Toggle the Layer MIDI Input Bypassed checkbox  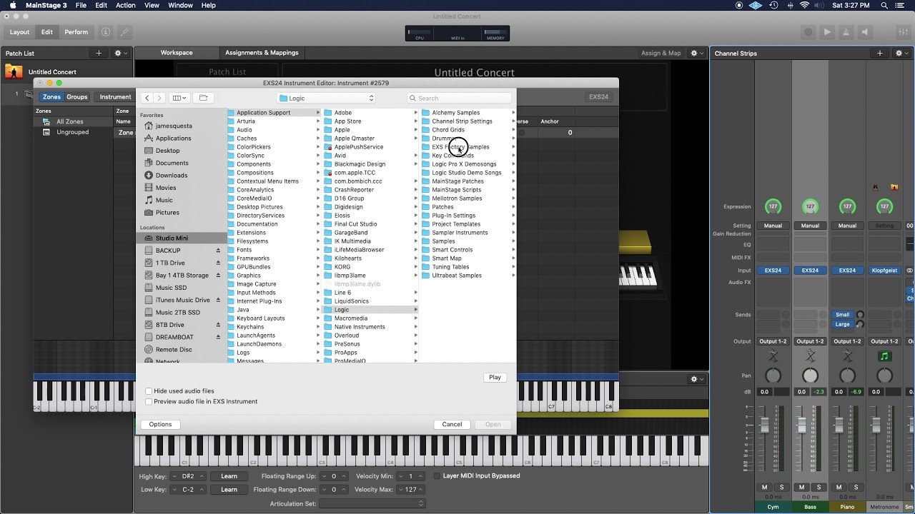437,476
